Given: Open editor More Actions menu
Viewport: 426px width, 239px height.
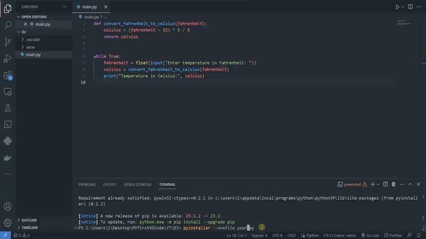Looking at the screenshot, I should pos(419,7).
